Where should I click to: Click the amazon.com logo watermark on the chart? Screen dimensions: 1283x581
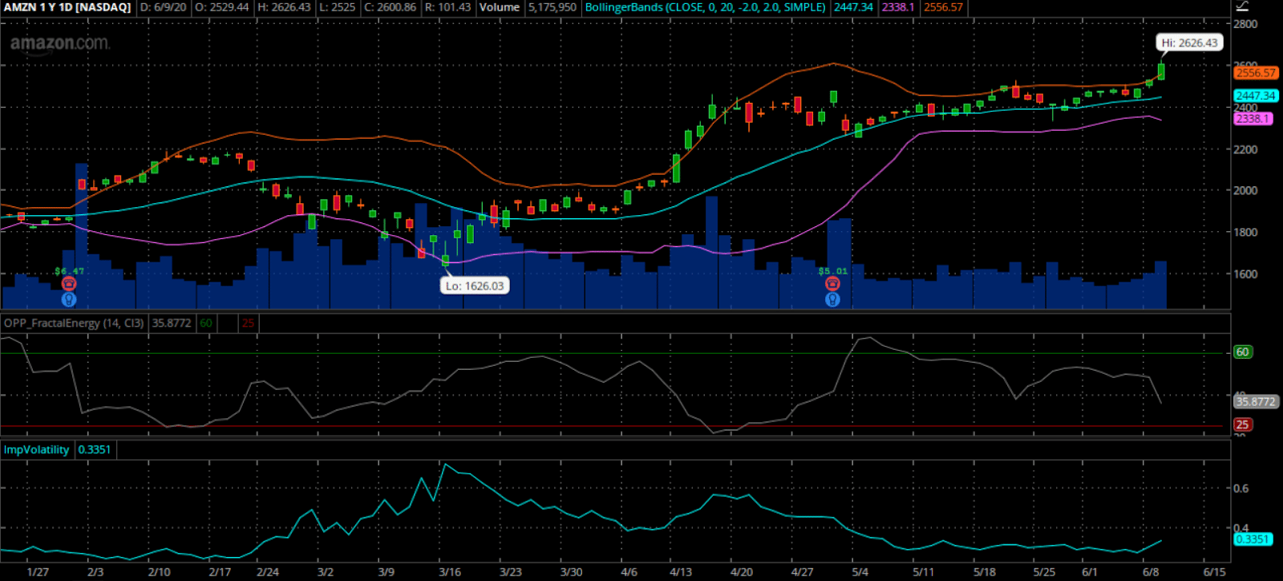tap(60, 43)
